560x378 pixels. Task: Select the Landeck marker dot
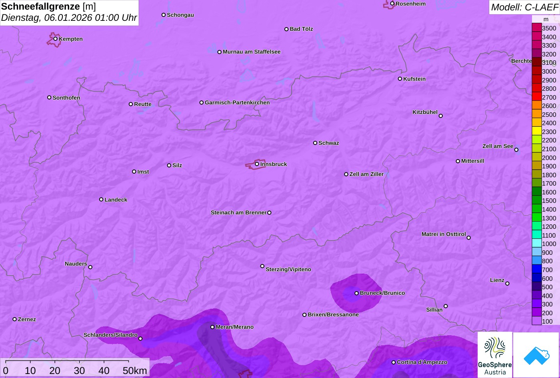point(101,200)
